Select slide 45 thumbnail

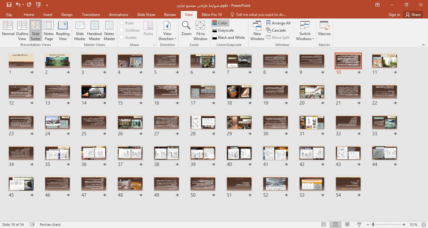(x=21, y=184)
